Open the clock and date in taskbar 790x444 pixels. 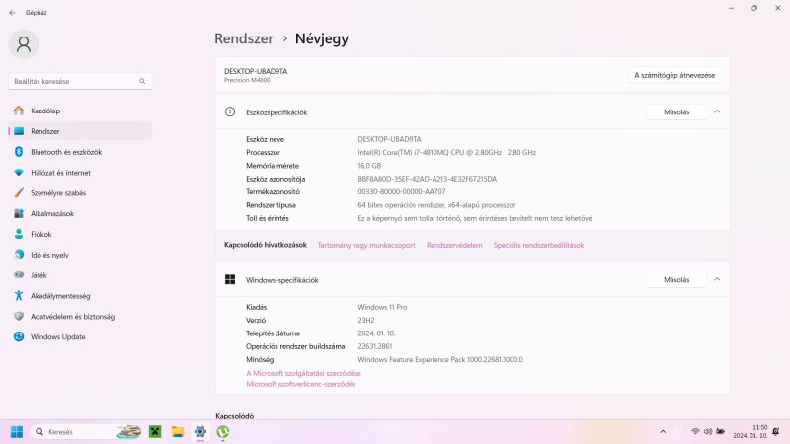pos(750,431)
